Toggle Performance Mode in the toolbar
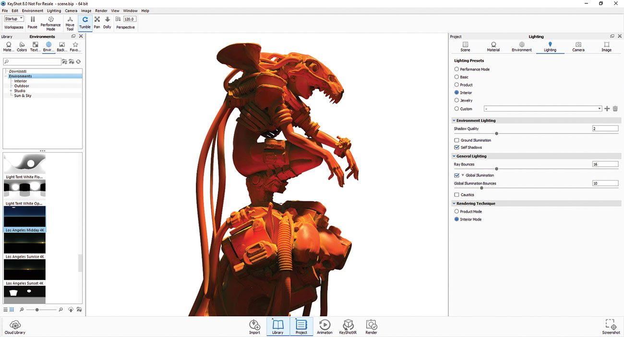Screen dimensions: 624x337 click(50, 23)
